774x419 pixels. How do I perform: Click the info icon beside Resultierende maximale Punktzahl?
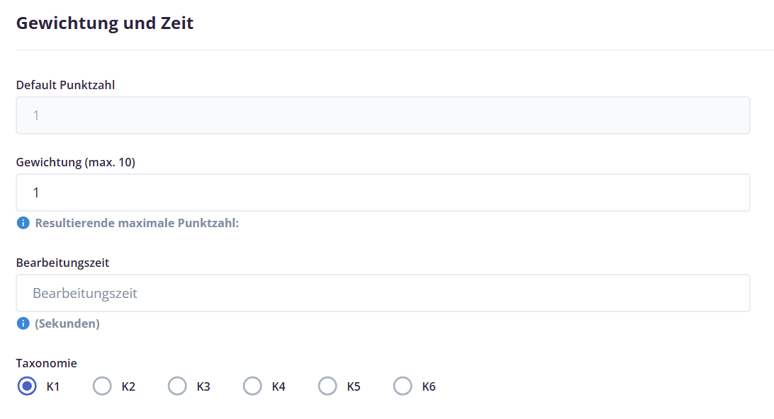click(x=23, y=223)
